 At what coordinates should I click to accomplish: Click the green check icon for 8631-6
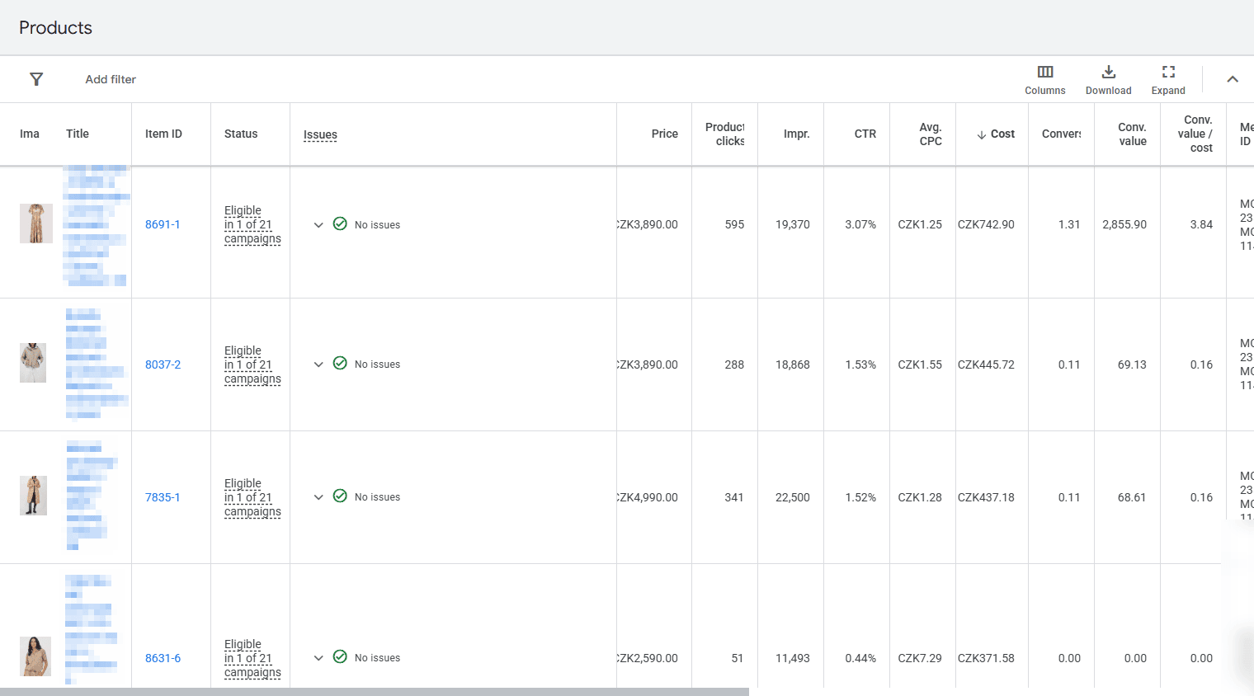tap(340, 656)
